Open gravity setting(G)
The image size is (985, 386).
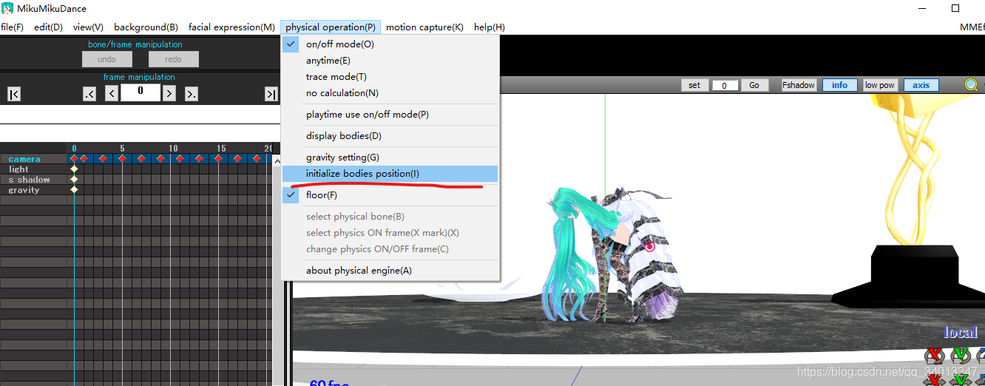point(390,158)
